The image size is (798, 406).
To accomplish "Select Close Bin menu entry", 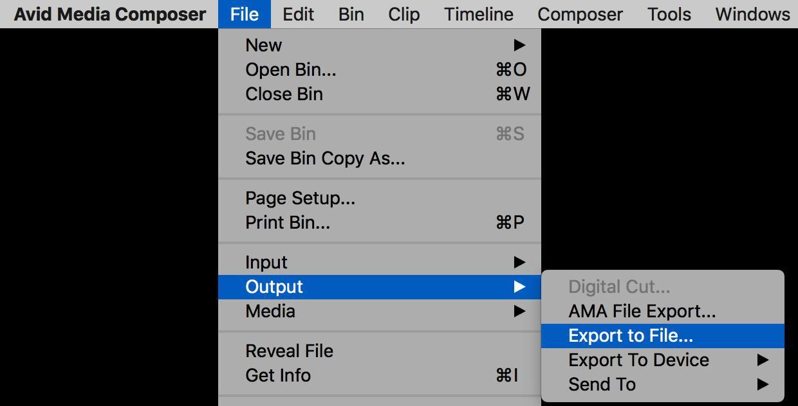I will point(380,94).
